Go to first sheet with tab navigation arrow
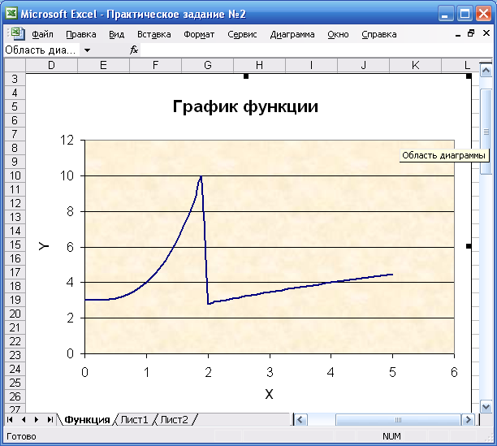This screenshot has width=497, height=446. click(10, 420)
